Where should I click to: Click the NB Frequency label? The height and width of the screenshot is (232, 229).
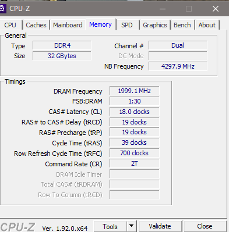(x=124, y=66)
